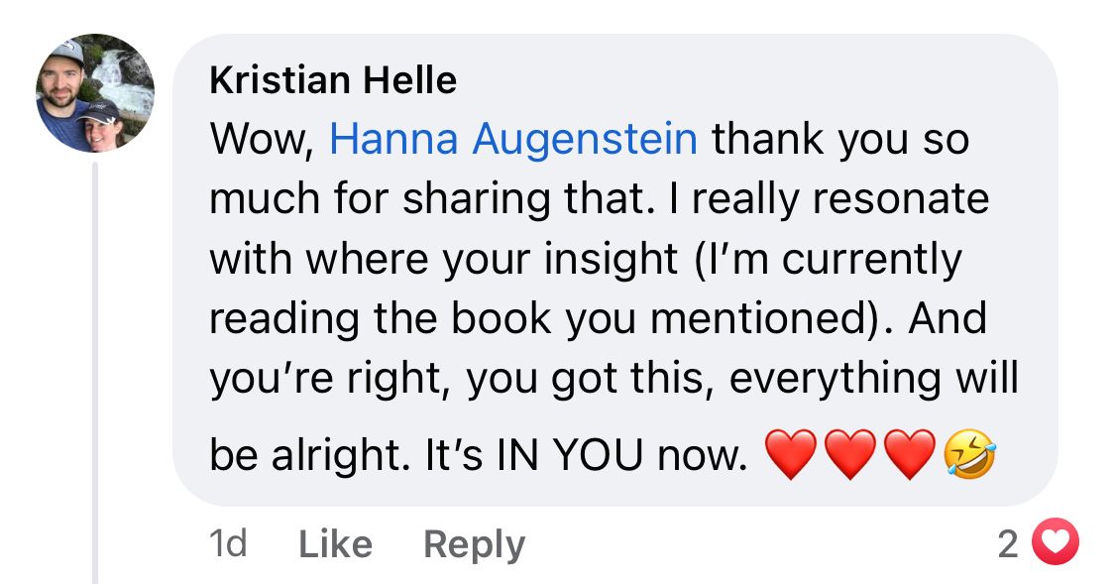This screenshot has width=1115, height=584.
Task: Reply to Kristian Helle's comment
Action: 475,545
